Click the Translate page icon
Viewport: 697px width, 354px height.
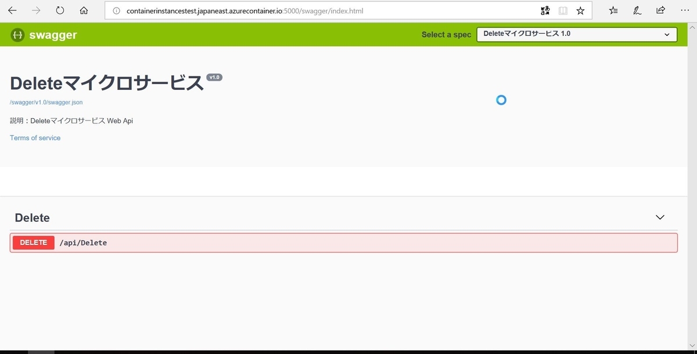(544, 10)
